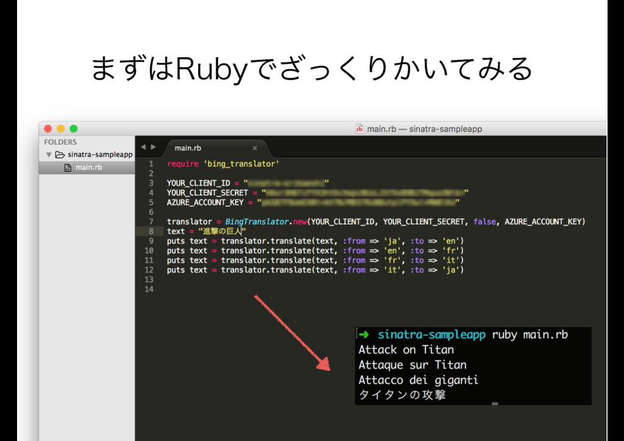Screen dimensions: 624x441
Task: Click YOUR_CLIENT_SECRET on line 4
Action: pyautogui.click(x=207, y=193)
